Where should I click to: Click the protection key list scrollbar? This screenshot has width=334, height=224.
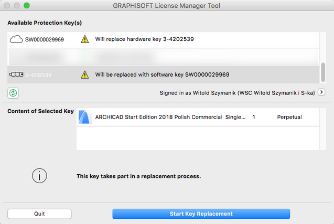323,71
